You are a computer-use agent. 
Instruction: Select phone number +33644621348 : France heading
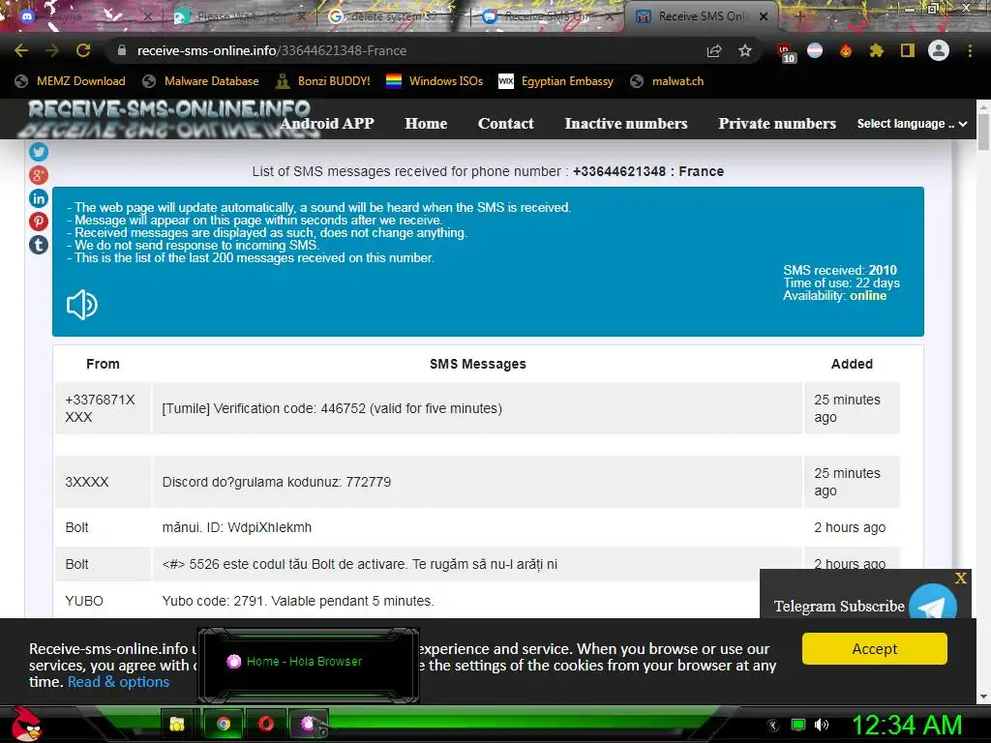tap(648, 171)
